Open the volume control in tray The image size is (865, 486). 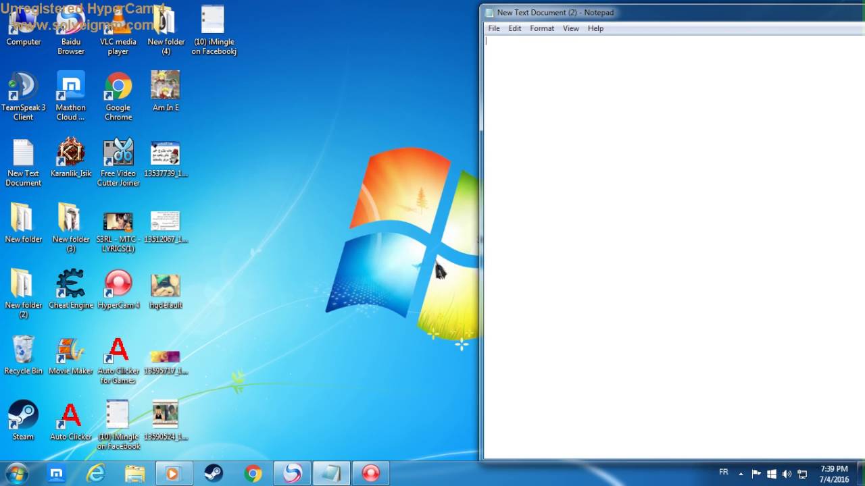(x=787, y=474)
